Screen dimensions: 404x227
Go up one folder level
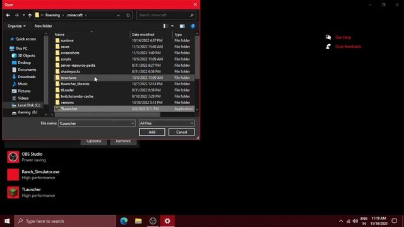tap(30, 15)
